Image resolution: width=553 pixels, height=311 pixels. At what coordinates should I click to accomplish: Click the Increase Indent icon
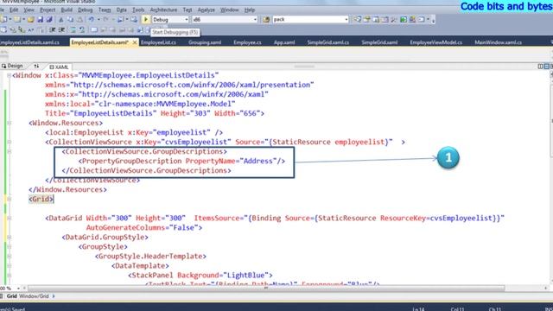(x=61, y=30)
